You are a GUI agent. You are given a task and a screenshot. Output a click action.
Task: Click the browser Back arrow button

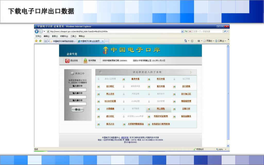(37, 31)
